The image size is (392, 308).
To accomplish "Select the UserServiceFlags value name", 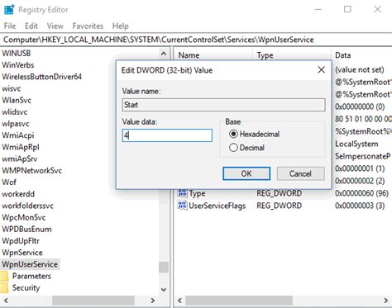I will [x=218, y=206].
